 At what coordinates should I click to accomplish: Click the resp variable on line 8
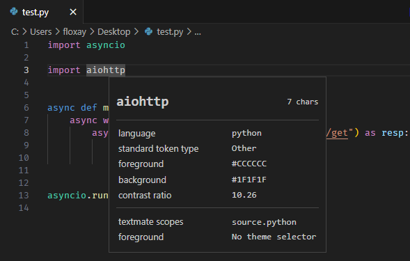(392, 133)
